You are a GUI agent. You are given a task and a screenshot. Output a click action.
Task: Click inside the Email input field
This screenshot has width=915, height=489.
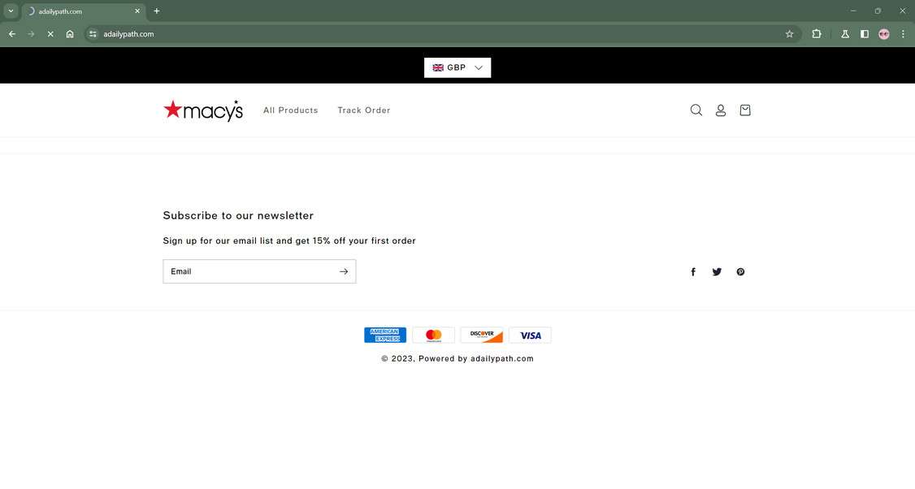tap(244, 271)
